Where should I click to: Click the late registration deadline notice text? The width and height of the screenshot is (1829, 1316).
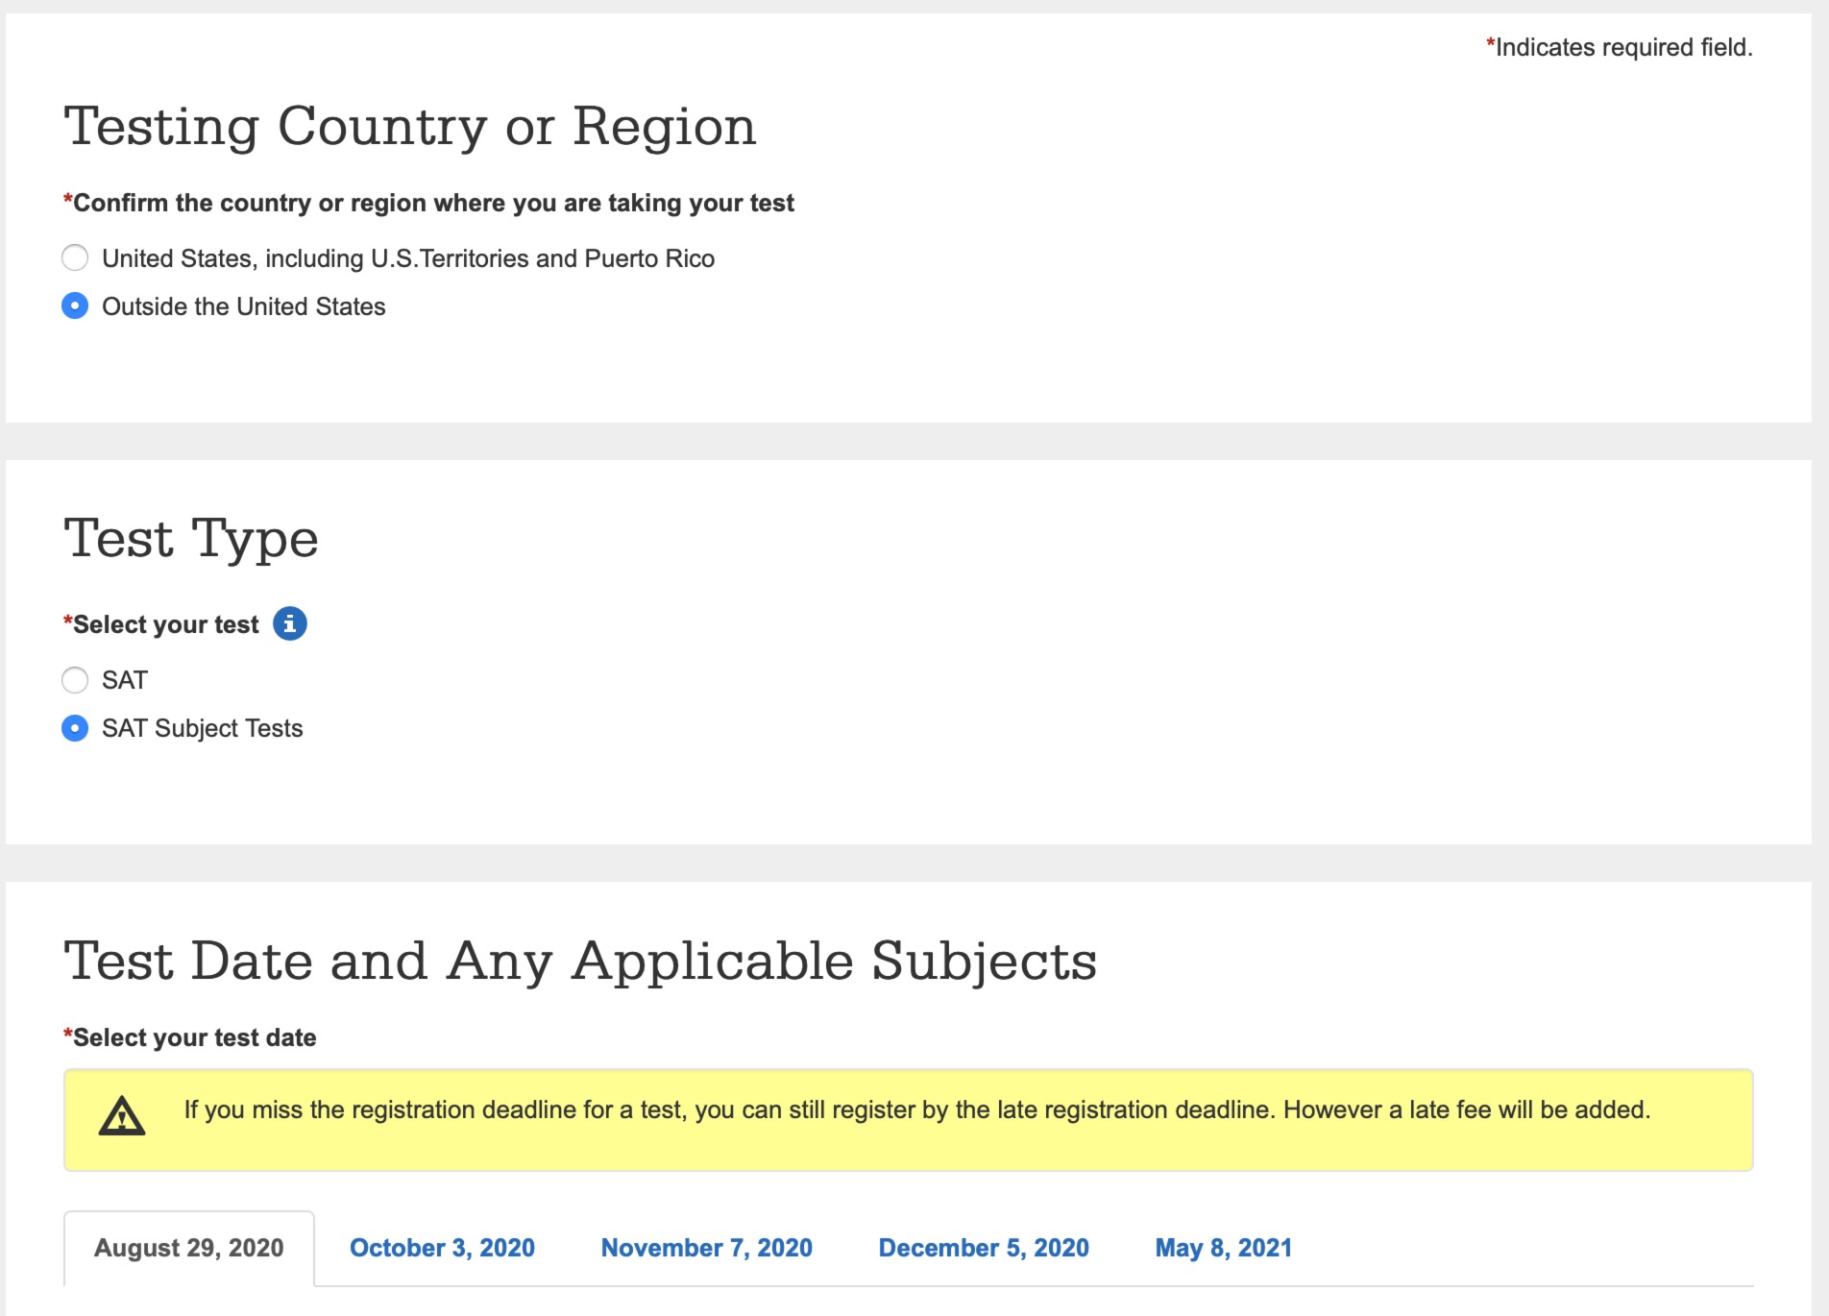(x=916, y=1109)
